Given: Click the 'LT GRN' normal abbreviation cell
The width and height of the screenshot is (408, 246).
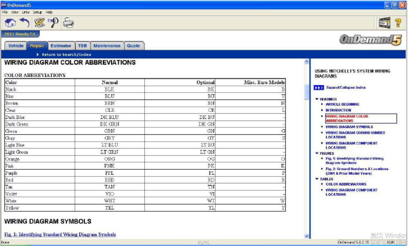Looking at the screenshot, I should click(109, 152).
